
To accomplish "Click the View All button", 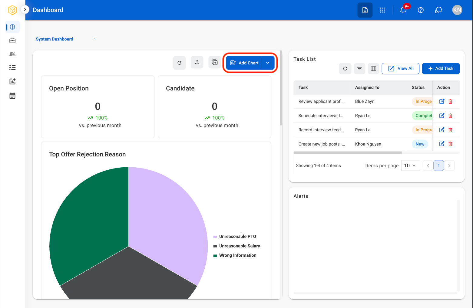I will click(401, 69).
